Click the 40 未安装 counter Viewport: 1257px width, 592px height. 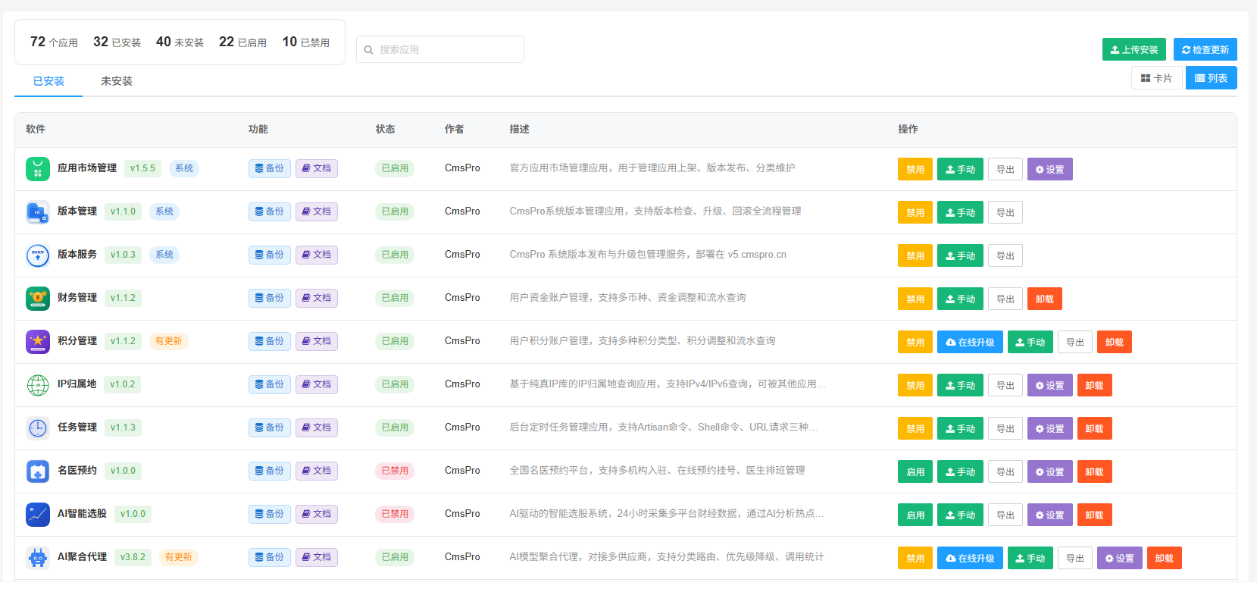(180, 42)
